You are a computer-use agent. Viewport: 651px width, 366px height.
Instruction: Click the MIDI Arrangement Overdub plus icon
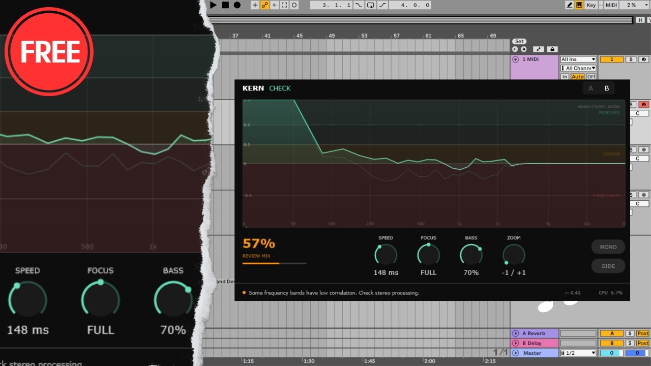pos(255,5)
